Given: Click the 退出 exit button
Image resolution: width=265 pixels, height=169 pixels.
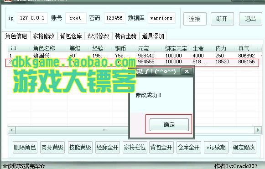Looking at the screenshot, I should [250, 19].
